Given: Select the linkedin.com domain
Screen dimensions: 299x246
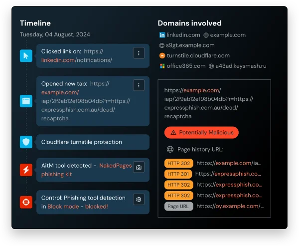Looking at the screenshot, I should click(x=183, y=35).
